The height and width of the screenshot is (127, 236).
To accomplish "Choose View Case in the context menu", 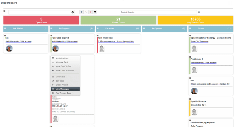I will point(65,77).
